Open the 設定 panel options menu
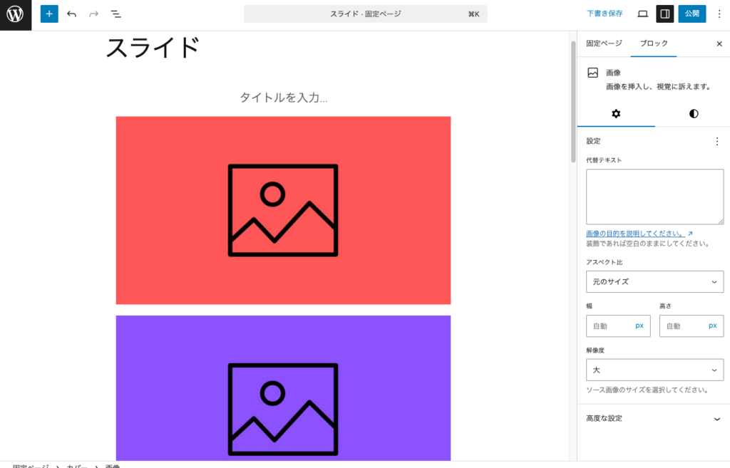730x468 pixels. tap(717, 141)
